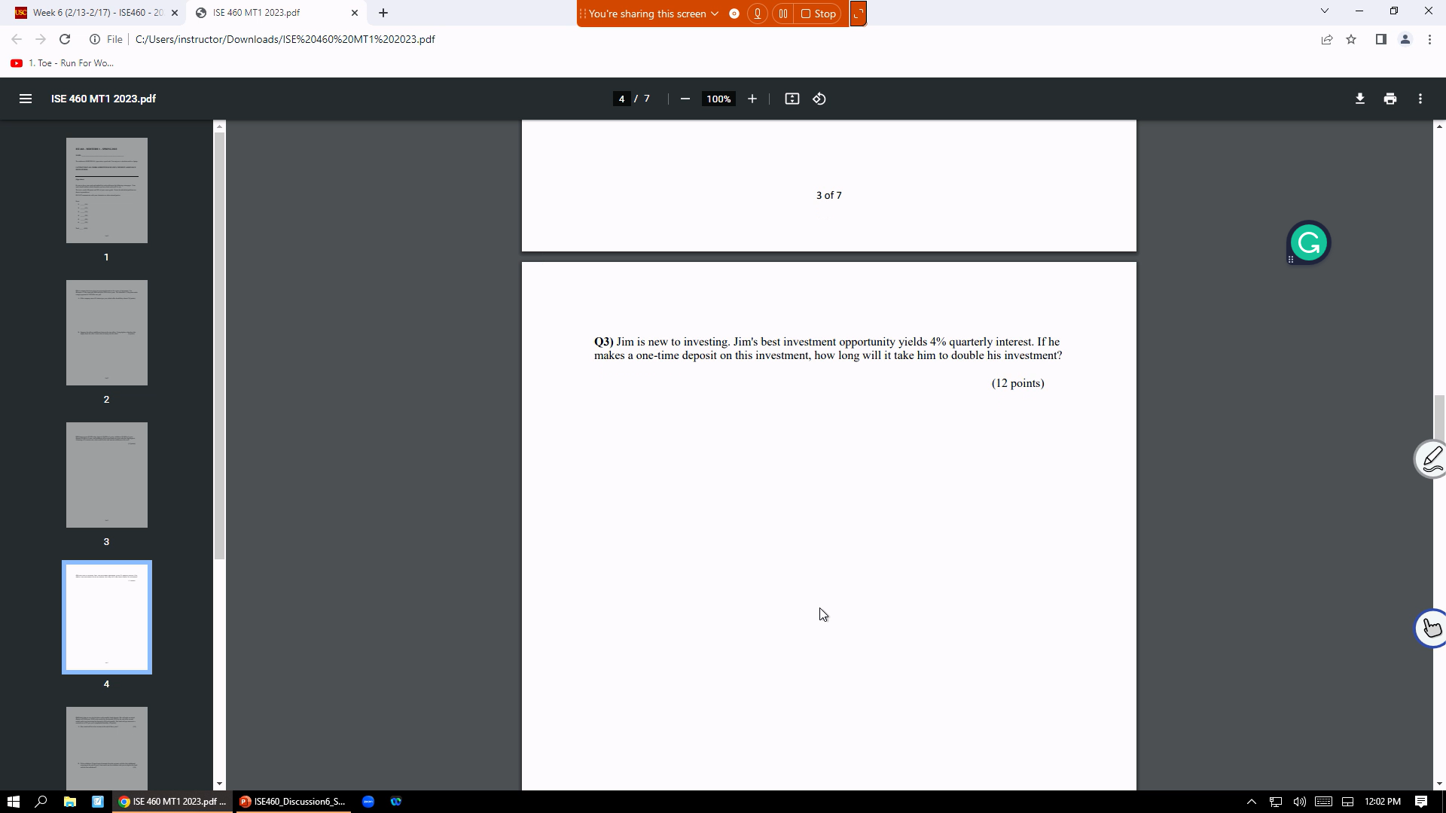The width and height of the screenshot is (1446, 813).
Task: Select the annotation pen tool on the right
Action: pyautogui.click(x=1432, y=458)
